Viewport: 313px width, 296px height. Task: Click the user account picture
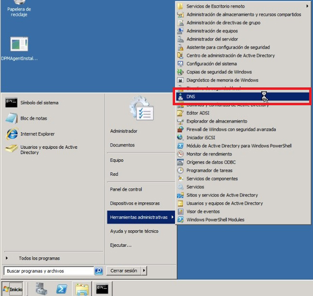click(141, 108)
